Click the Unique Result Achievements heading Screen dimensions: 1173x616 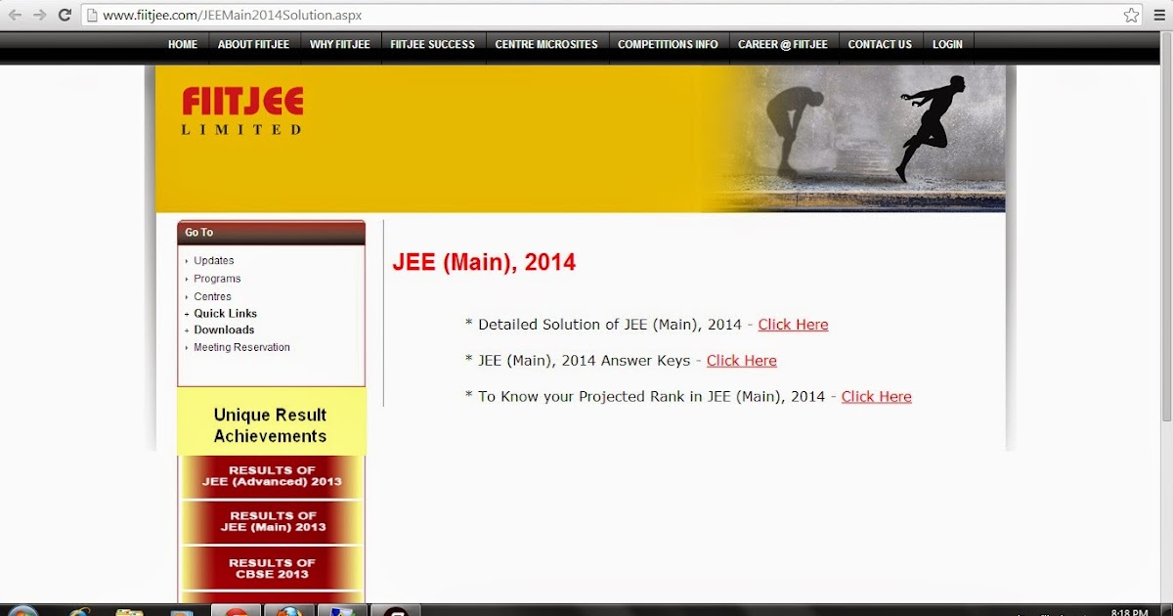tap(270, 425)
